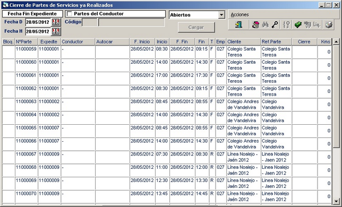Click into the Fecha D date field
Viewport: 342px width, 207px height.
pyautogui.click(x=38, y=22)
